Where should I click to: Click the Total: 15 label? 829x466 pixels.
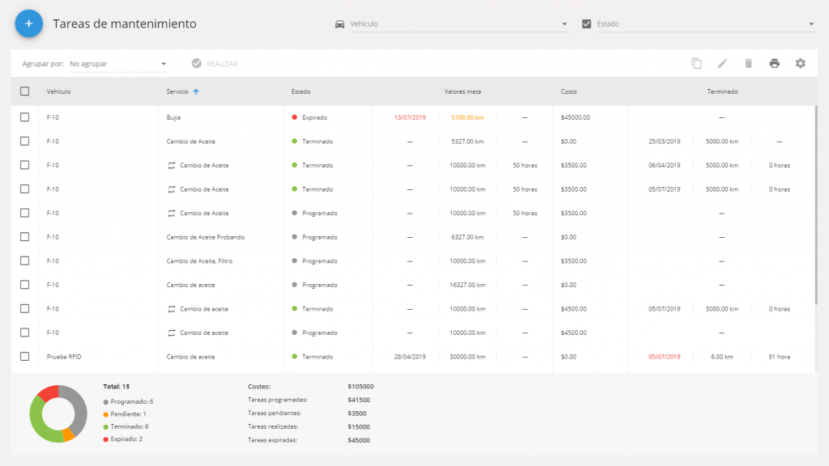[x=117, y=387]
